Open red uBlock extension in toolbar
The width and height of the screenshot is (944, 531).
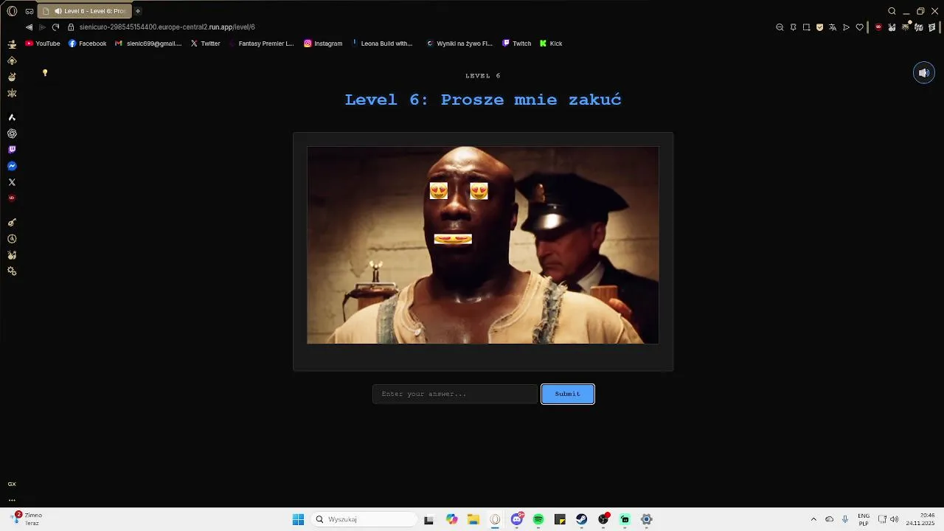[878, 27]
